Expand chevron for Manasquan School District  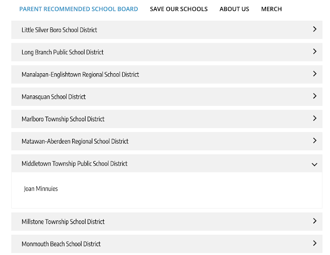pos(315,96)
